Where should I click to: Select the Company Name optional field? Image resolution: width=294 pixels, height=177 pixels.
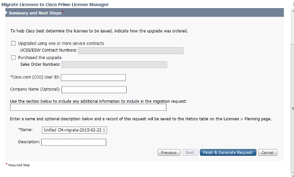[94, 90]
